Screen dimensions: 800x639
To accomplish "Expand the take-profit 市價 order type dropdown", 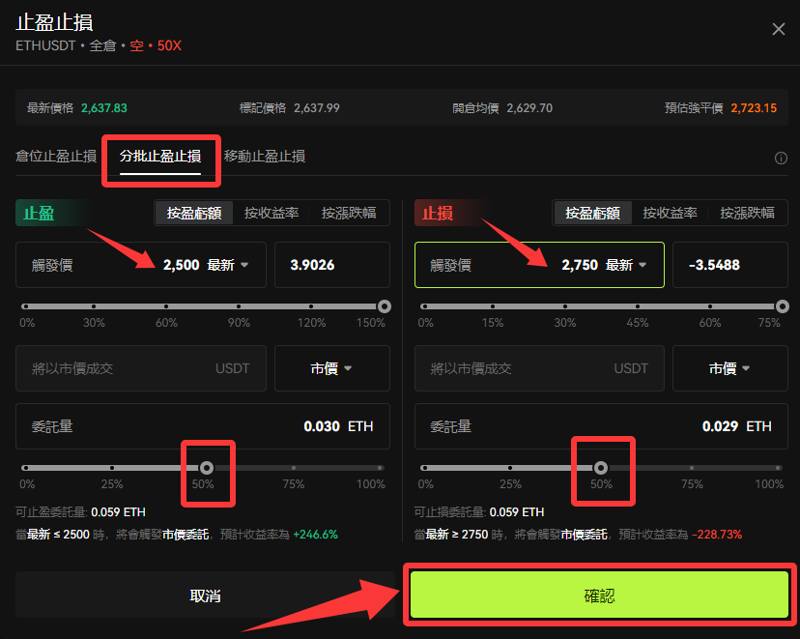I will pyautogui.click(x=332, y=368).
